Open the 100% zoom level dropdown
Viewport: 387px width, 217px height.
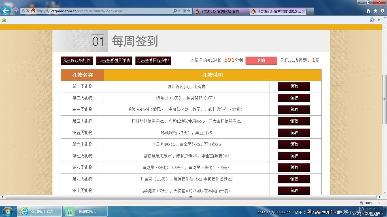[379, 203]
